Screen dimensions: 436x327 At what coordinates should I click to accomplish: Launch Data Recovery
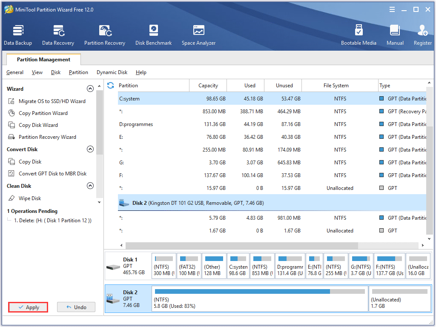58,34
